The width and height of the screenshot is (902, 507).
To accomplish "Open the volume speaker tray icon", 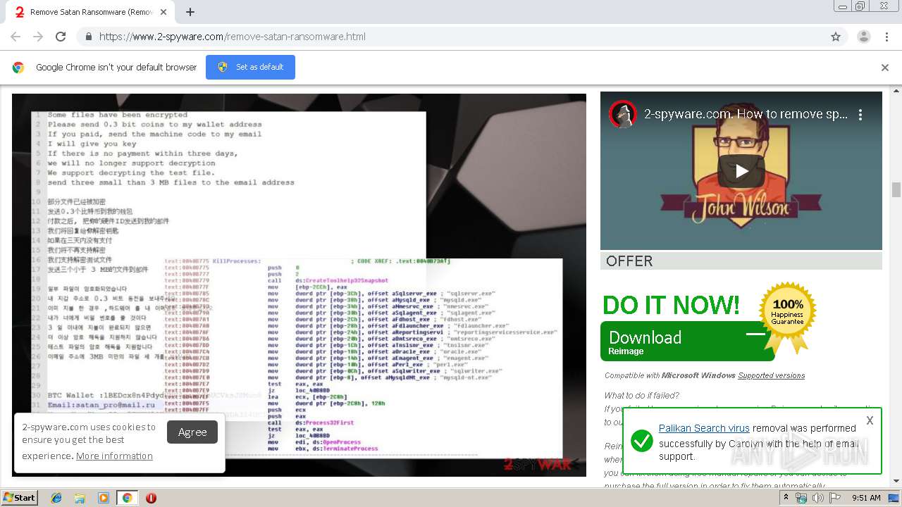I will pos(817,498).
